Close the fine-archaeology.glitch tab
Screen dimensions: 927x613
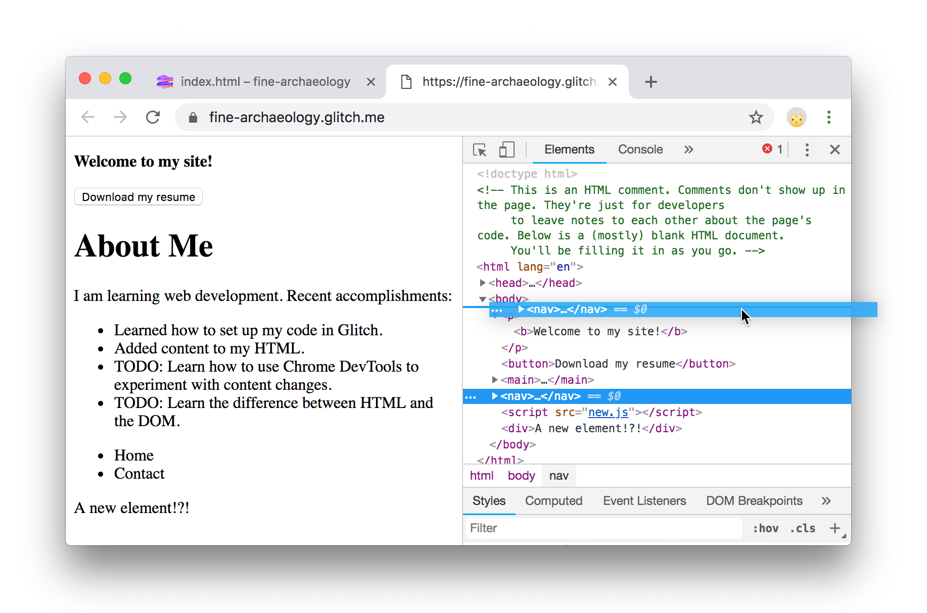(x=613, y=82)
